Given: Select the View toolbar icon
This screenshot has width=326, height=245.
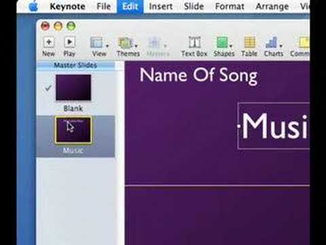Looking at the screenshot, I should pos(96,42).
